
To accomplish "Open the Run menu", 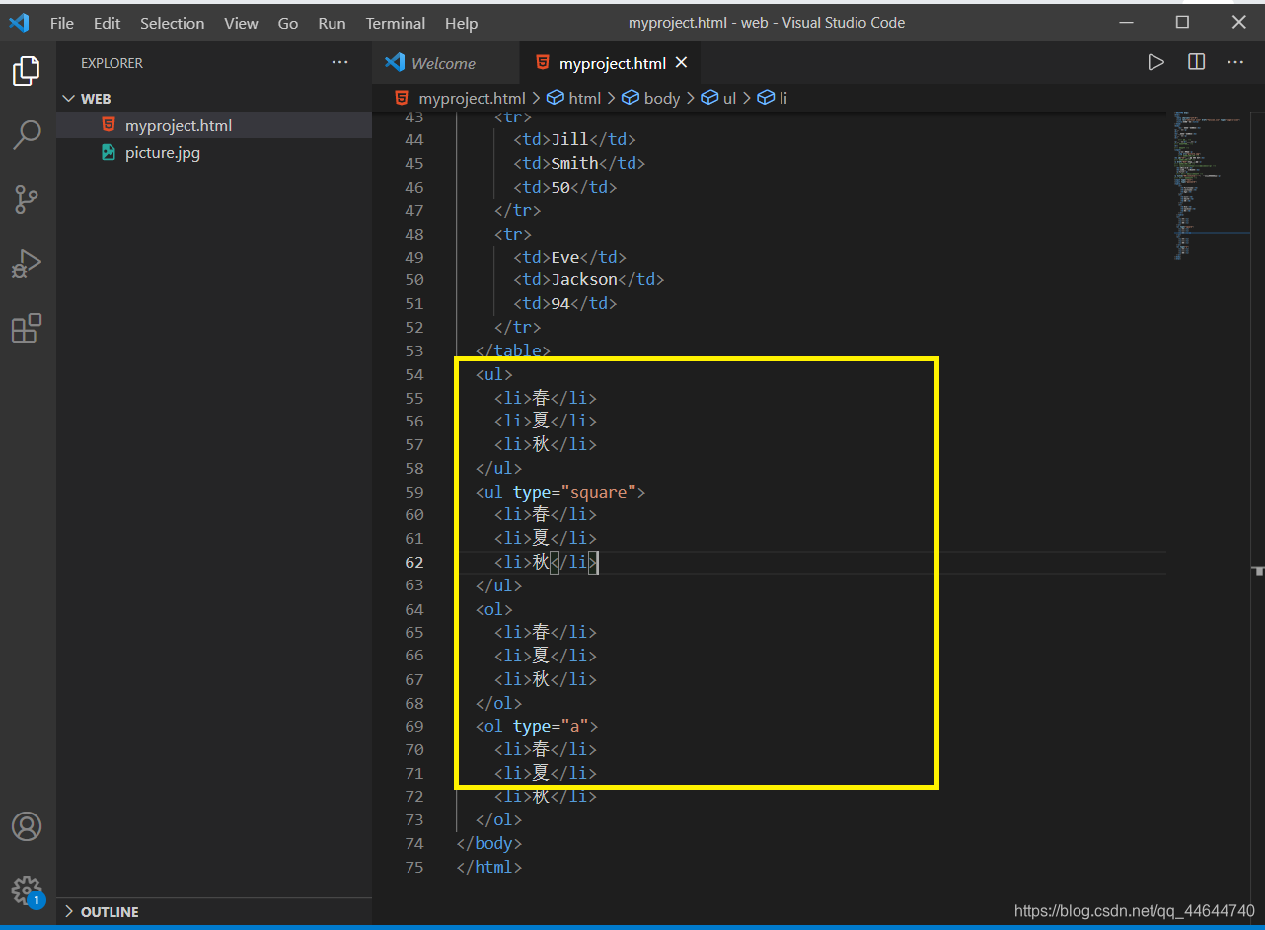I will click(x=332, y=23).
